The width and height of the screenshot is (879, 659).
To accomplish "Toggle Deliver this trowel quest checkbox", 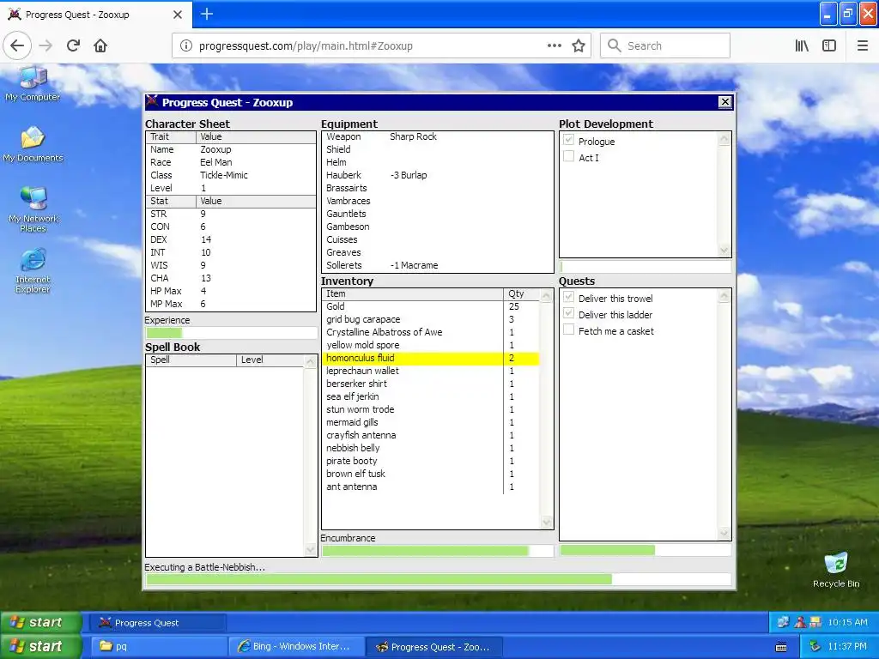I will click(568, 297).
